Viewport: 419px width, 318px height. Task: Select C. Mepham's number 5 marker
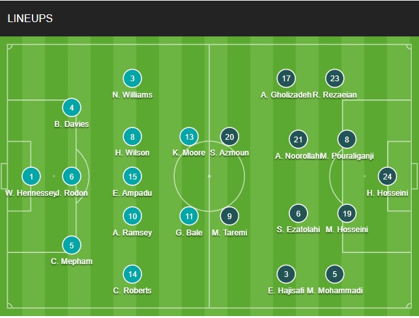click(x=72, y=245)
